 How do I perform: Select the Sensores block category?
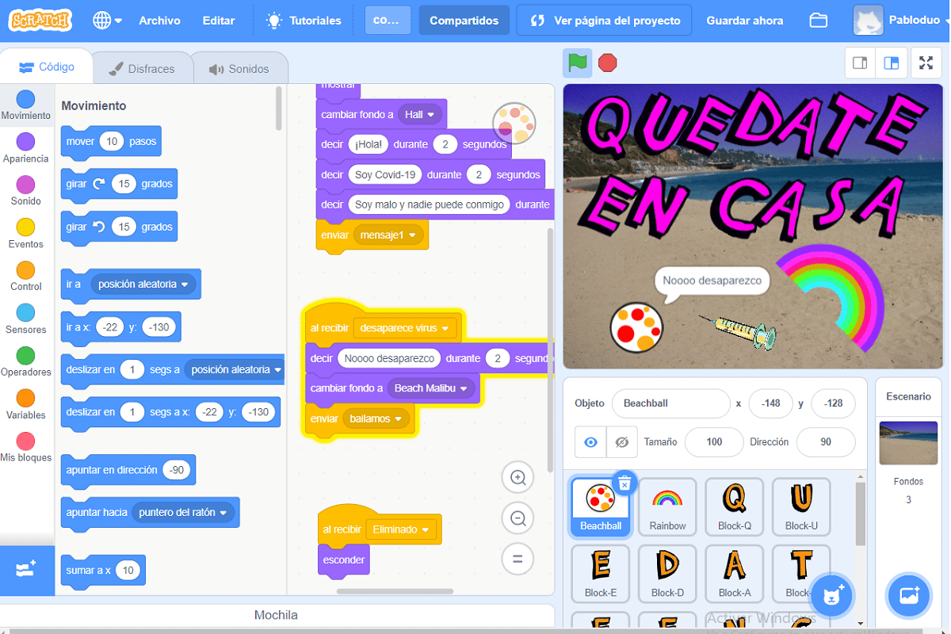(25, 319)
